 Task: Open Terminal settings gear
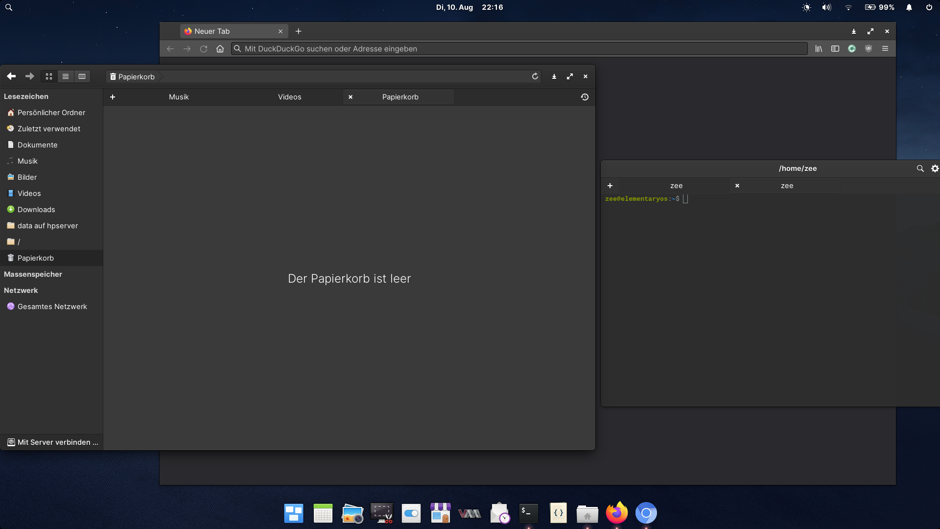[x=935, y=168]
